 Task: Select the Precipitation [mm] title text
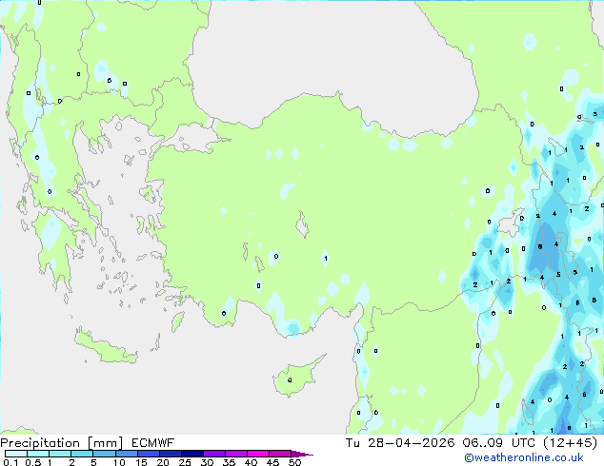pos(62,443)
